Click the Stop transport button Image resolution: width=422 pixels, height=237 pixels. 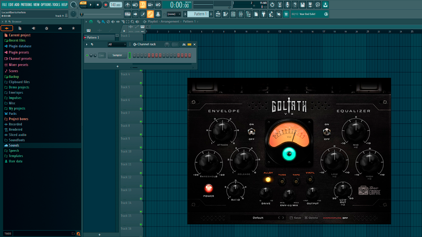click(98, 5)
